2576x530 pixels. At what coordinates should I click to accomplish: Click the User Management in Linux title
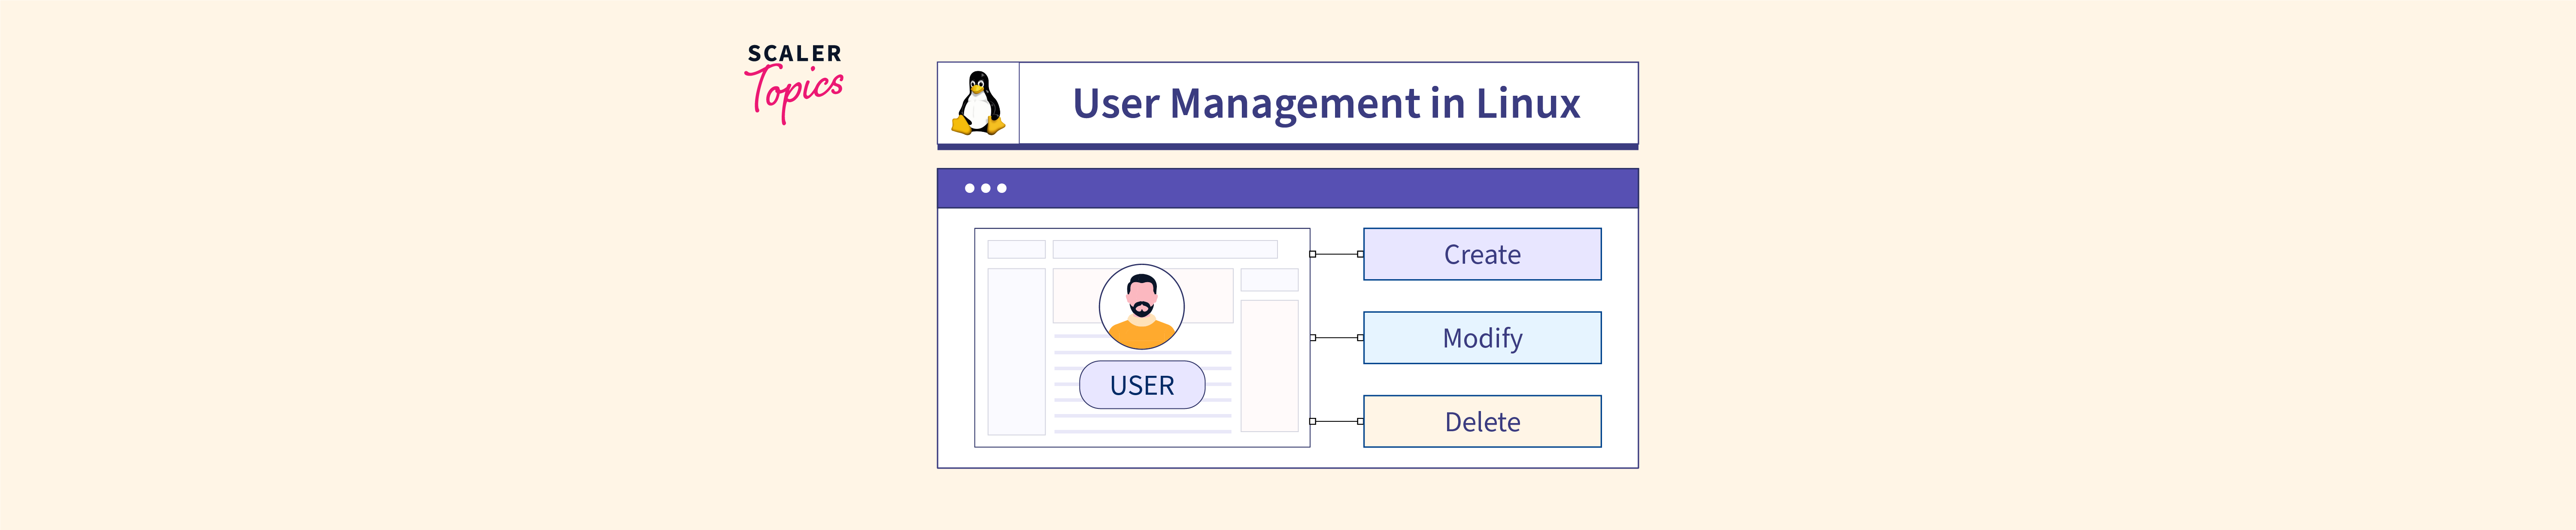pos(1326,103)
